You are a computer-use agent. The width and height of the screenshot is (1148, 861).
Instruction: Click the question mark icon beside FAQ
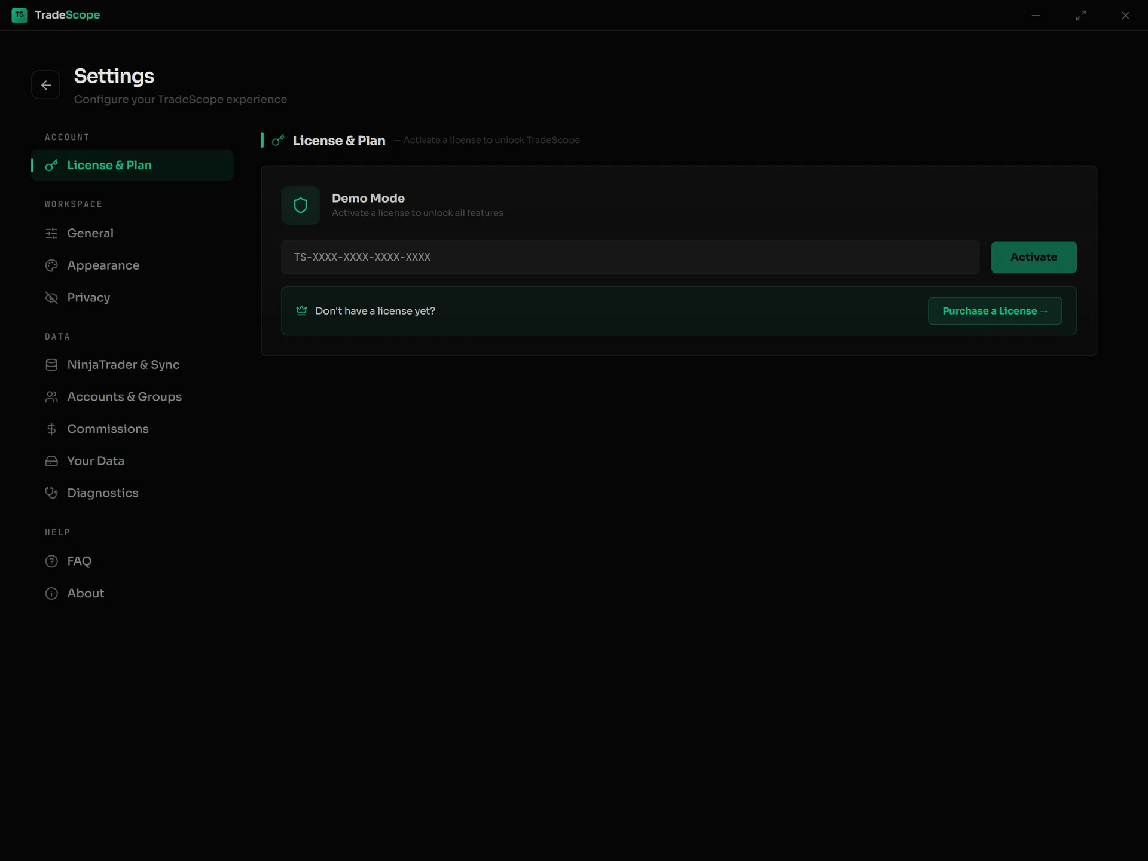point(51,561)
